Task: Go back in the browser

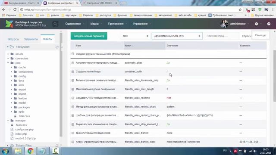Action: point(4,9)
